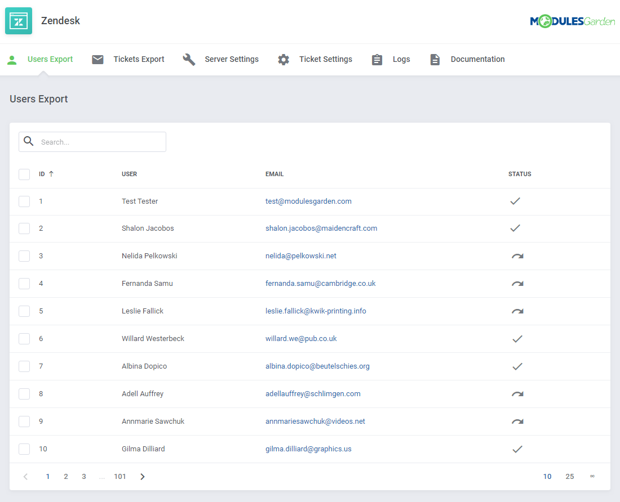Open Logs using the clipboard icon
This screenshot has height=502, width=620.
point(377,59)
